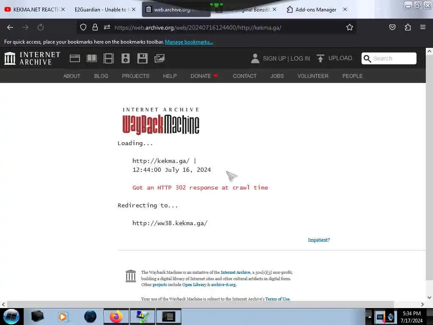Viewport: 433px width, 325px height.
Task: Open the dark window taskbar icon
Action: (169, 317)
